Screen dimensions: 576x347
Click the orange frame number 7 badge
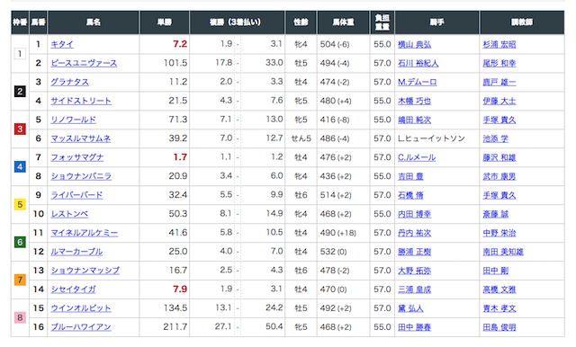pos(20,280)
